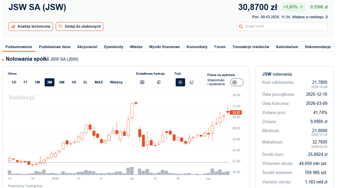The height and width of the screenshot is (188, 337).
Task: Click the magnifier icon in search box
Action: [241, 26]
